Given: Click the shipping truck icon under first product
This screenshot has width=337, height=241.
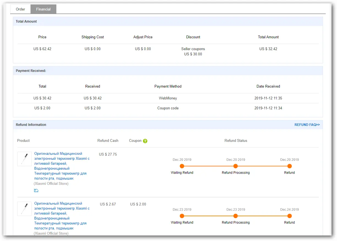Looking at the screenshot, I should click(36, 190).
